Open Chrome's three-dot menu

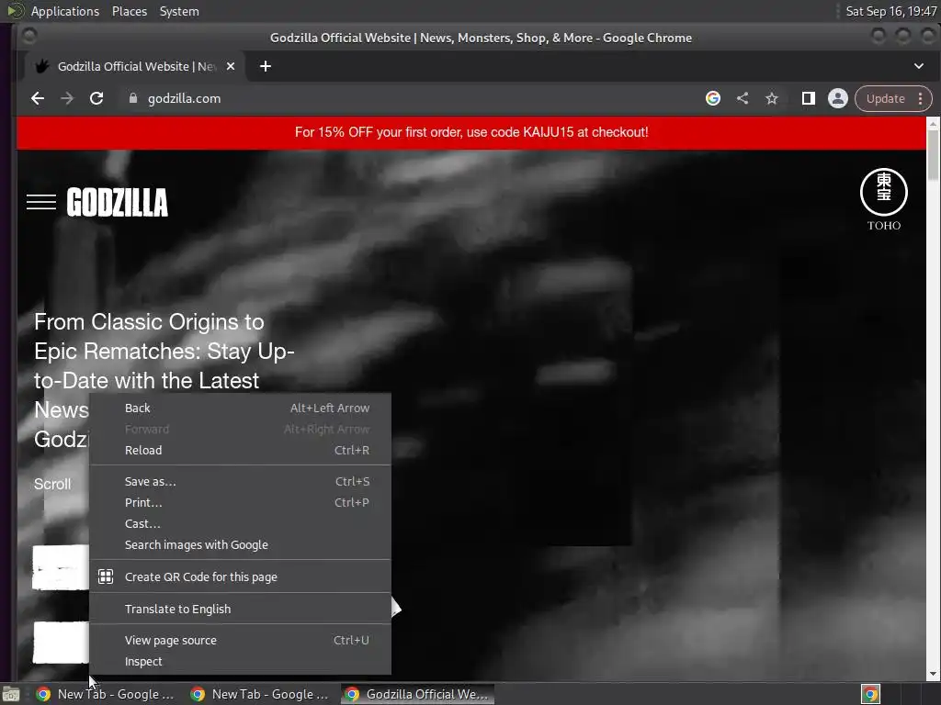[x=920, y=98]
